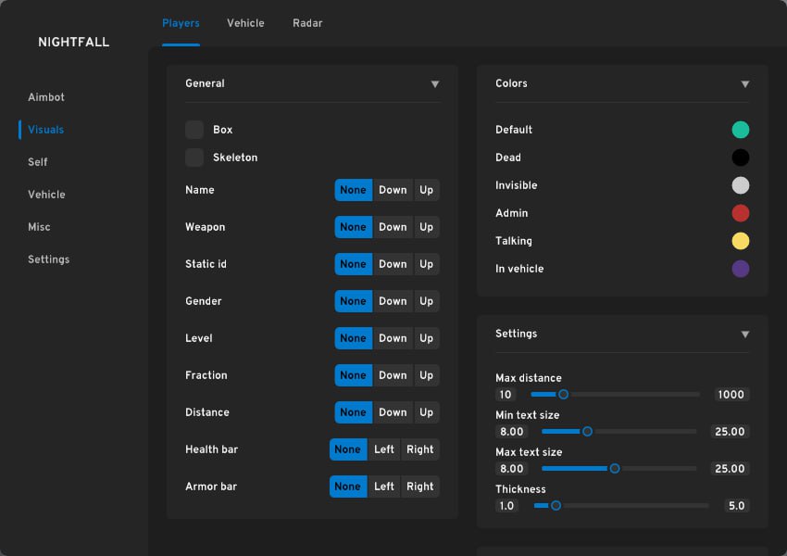This screenshot has width=787, height=556.
Task: Set Health bar to Left
Action: (x=383, y=449)
